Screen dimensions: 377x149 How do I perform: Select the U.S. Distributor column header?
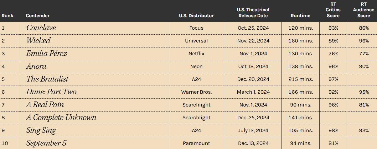(x=196, y=16)
